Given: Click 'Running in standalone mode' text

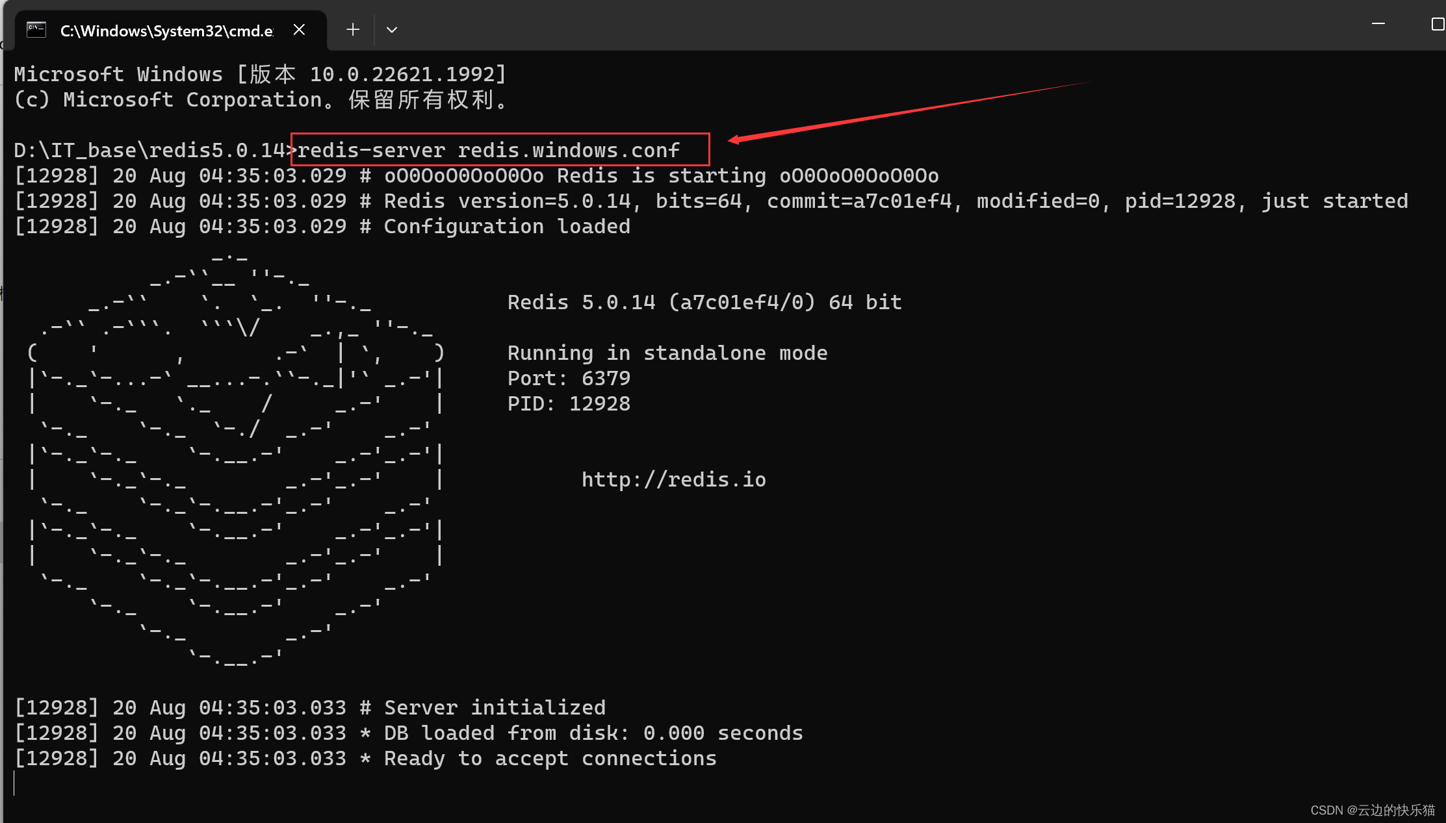Looking at the screenshot, I should [667, 353].
